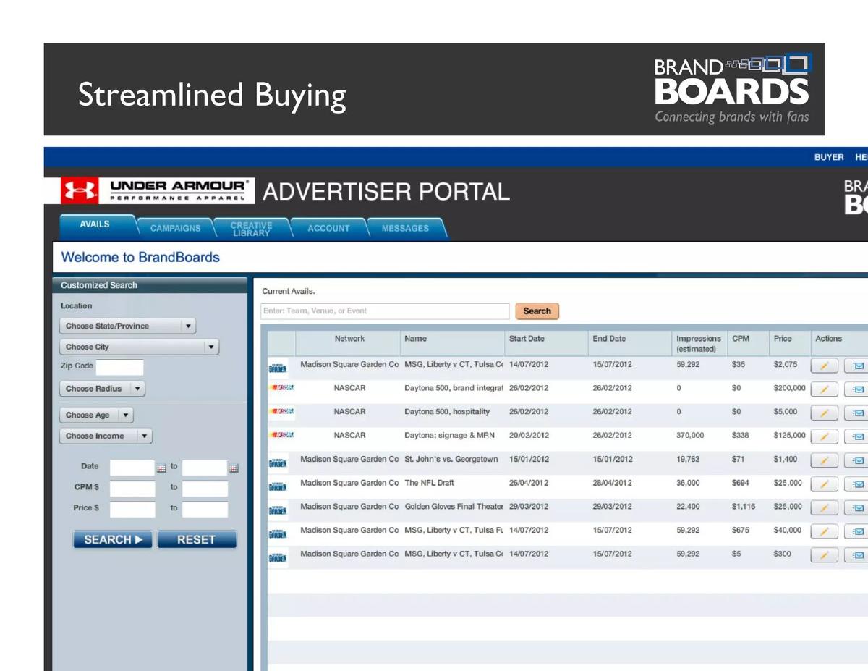Message about Golden Gloves Final Theater row
Image resolution: width=868 pixels, height=671 pixels.
[857, 508]
